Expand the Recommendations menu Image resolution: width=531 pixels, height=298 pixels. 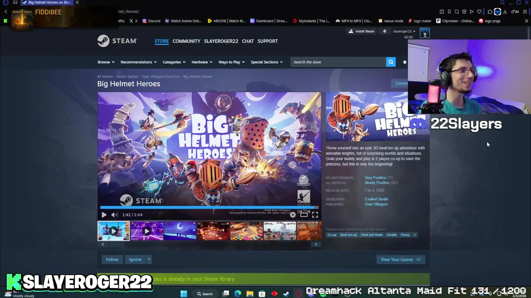click(139, 62)
